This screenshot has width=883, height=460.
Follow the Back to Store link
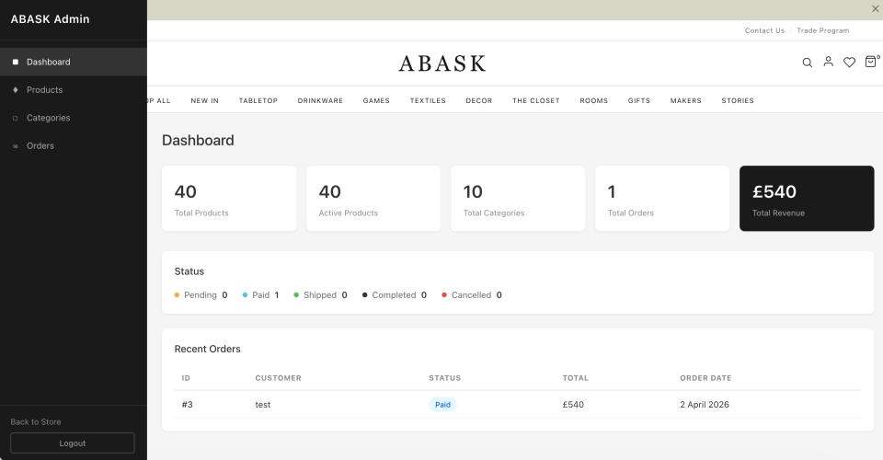click(36, 421)
